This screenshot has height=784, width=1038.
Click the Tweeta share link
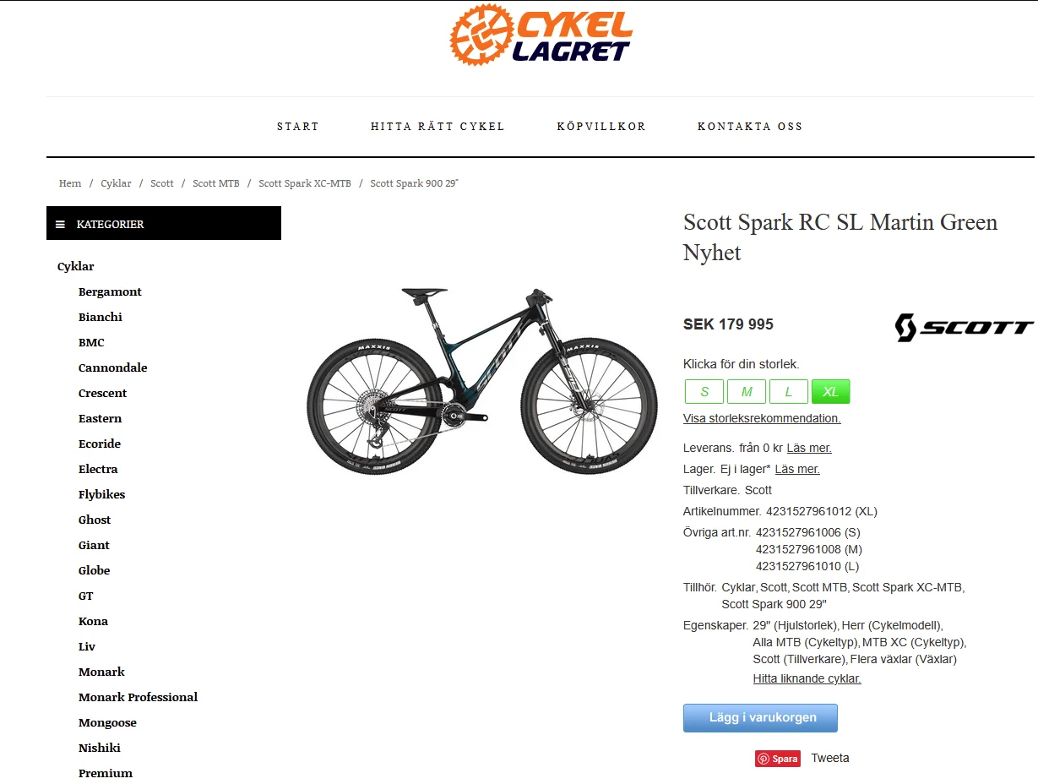click(830, 758)
